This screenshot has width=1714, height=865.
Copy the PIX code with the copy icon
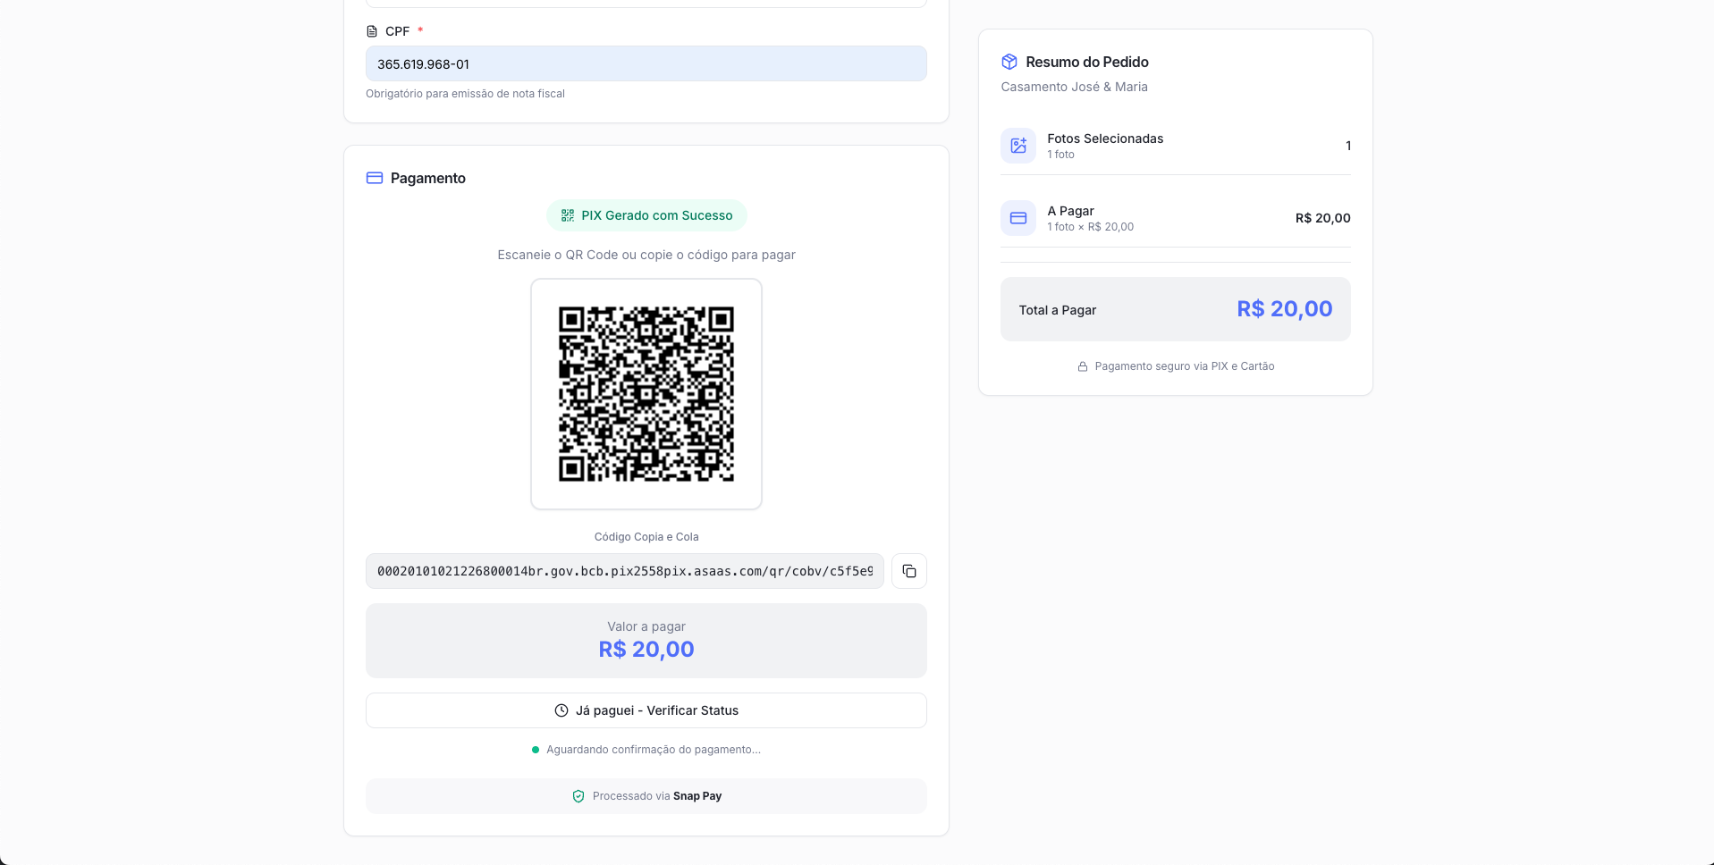pyautogui.click(x=908, y=571)
